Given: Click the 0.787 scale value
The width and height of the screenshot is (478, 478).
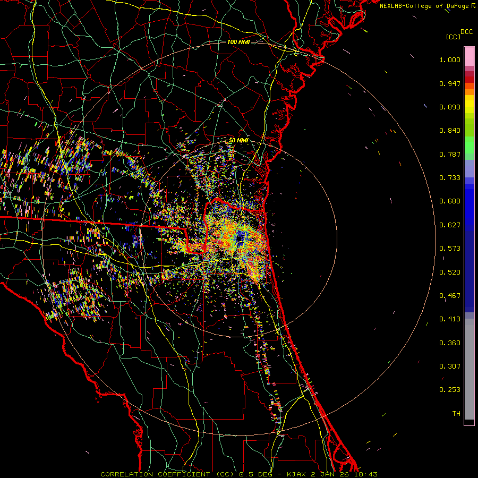Looking at the screenshot, I should click(450, 154).
